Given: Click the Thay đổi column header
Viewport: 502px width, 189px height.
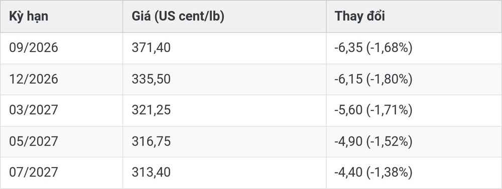Looking at the screenshot, I should click(x=414, y=16).
